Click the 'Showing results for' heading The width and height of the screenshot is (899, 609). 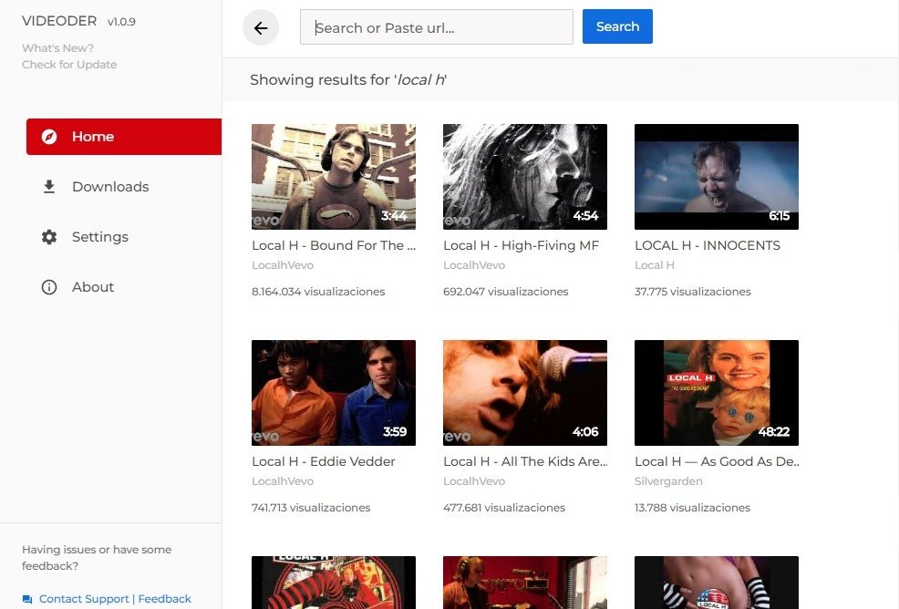[348, 79]
